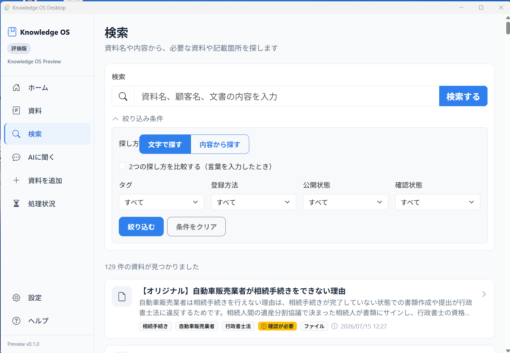
Task: Open 設定 from the sidebar
Action: click(x=47, y=298)
